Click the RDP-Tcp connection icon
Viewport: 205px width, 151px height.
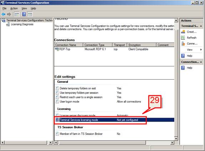tap(57, 49)
